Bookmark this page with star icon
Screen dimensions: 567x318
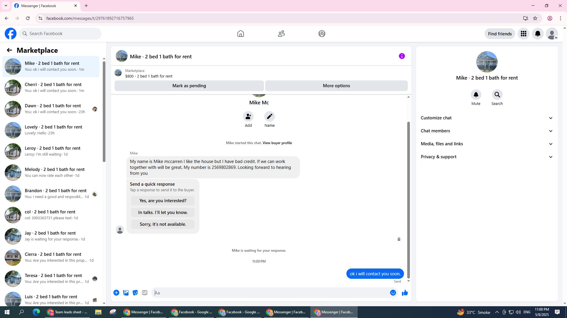click(x=535, y=18)
